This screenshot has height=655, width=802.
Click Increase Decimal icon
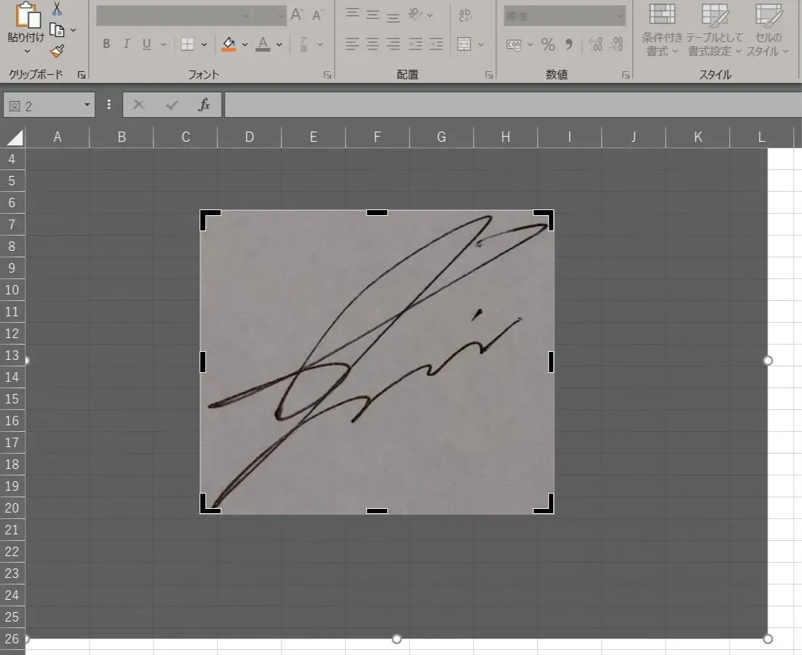pos(595,44)
